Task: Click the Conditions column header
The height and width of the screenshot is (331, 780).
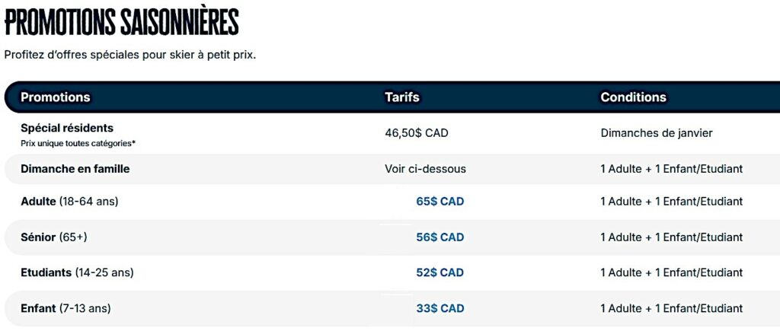Action: [x=633, y=97]
